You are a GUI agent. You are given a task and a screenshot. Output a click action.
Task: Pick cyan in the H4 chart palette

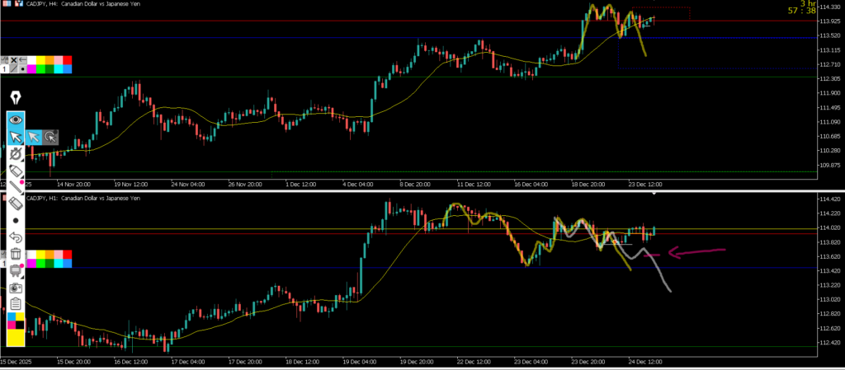click(59, 69)
